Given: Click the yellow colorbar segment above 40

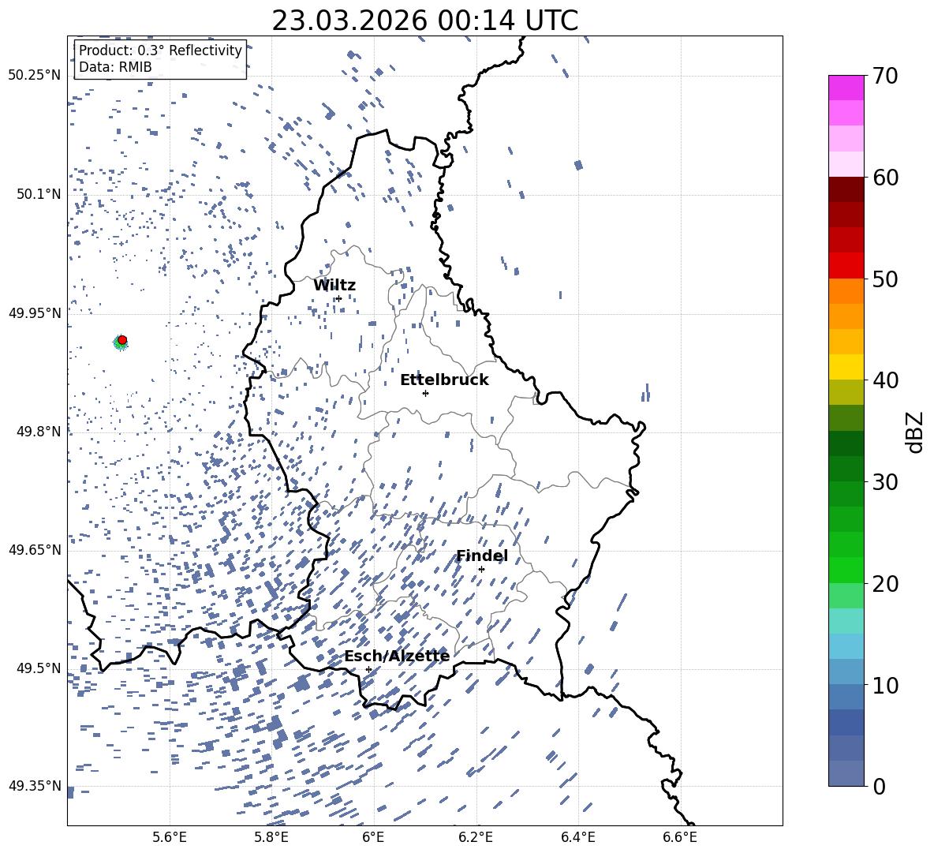Looking at the screenshot, I should (x=846, y=367).
